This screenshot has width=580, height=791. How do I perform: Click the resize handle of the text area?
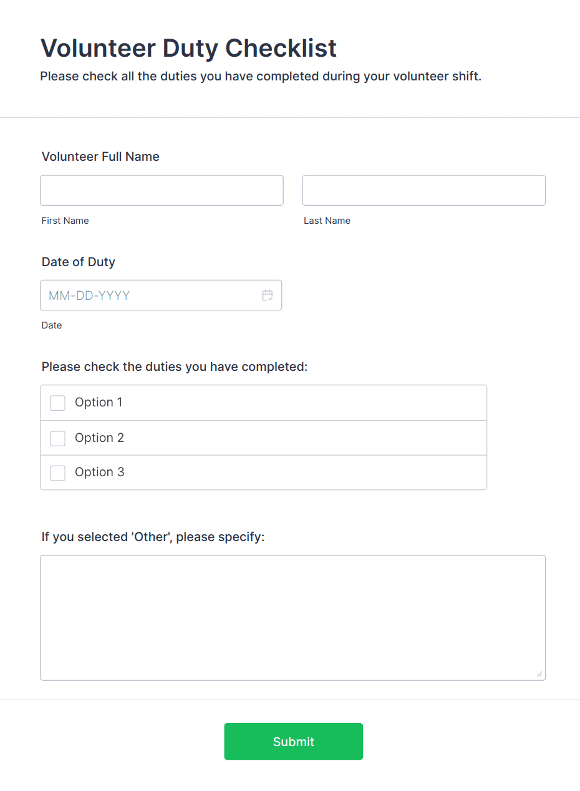(539, 674)
